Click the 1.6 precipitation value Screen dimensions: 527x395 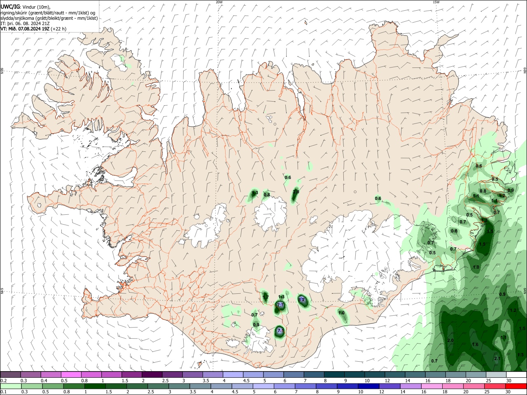(x=475, y=344)
